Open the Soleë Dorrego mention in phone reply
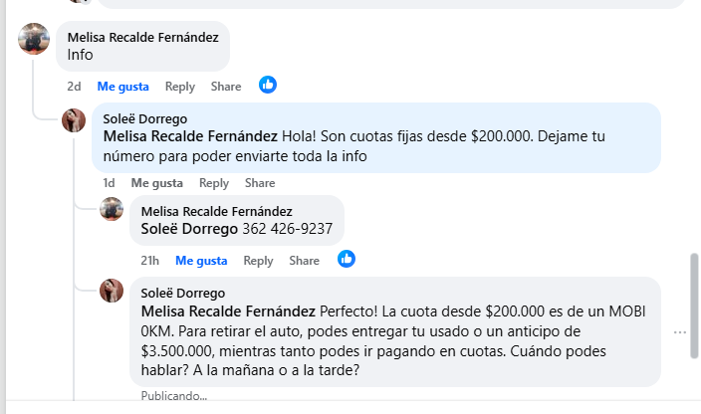701x414 pixels. click(190, 228)
